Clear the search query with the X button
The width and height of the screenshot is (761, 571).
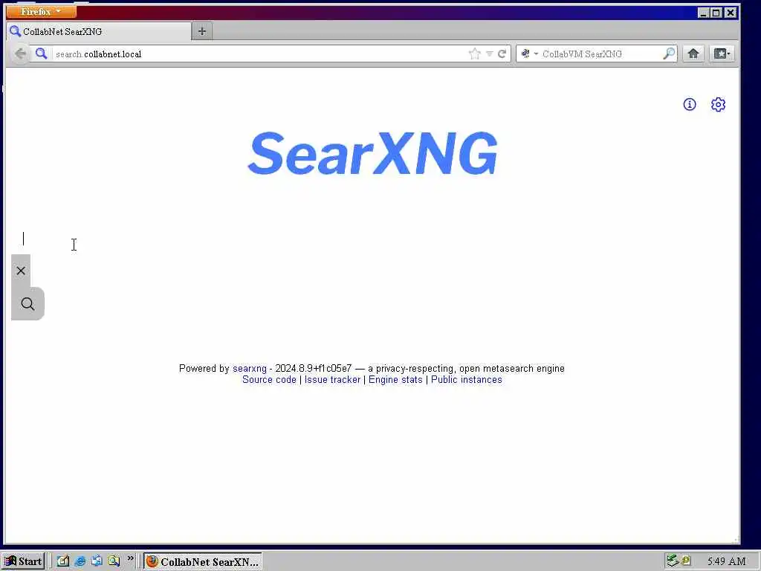21,271
